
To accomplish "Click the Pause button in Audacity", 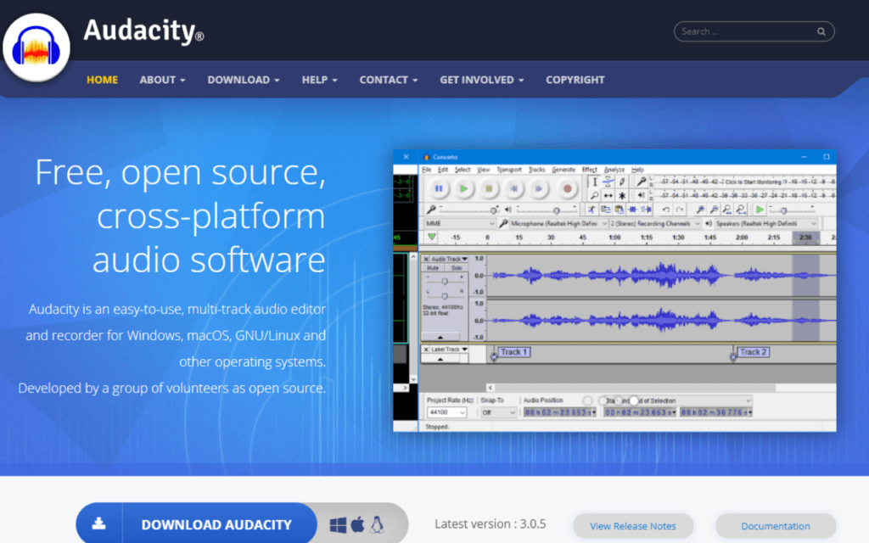I will [x=439, y=189].
